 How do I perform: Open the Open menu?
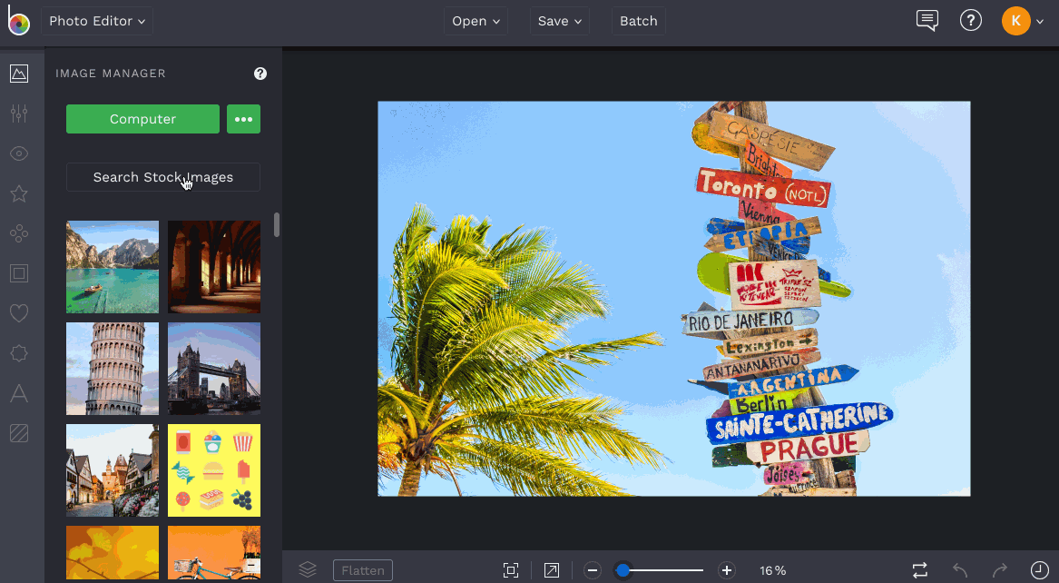pyautogui.click(x=476, y=21)
